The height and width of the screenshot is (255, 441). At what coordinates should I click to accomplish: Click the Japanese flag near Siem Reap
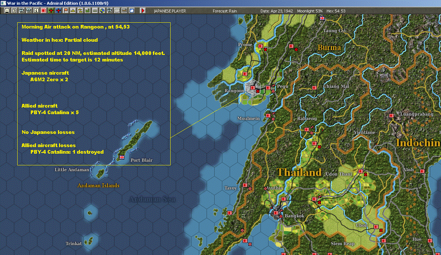(x=384, y=240)
